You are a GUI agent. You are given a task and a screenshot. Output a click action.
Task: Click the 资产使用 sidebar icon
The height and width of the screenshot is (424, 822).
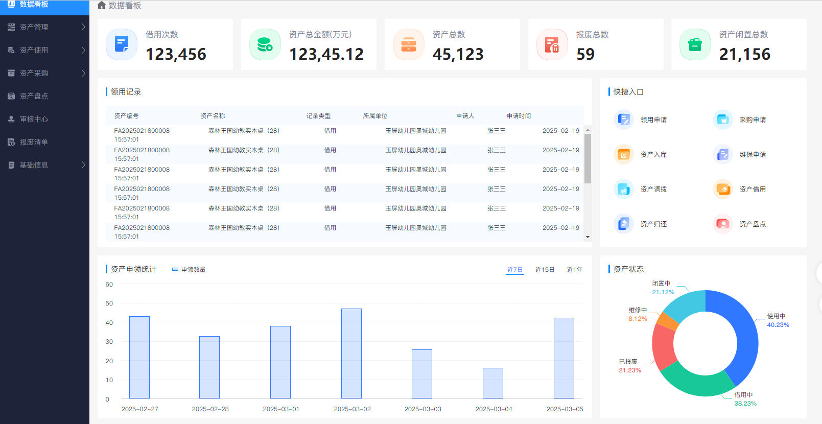(11, 50)
